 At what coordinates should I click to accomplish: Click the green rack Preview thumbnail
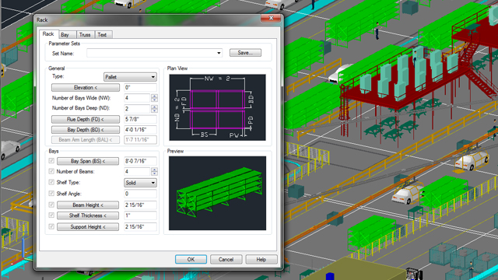(217, 193)
